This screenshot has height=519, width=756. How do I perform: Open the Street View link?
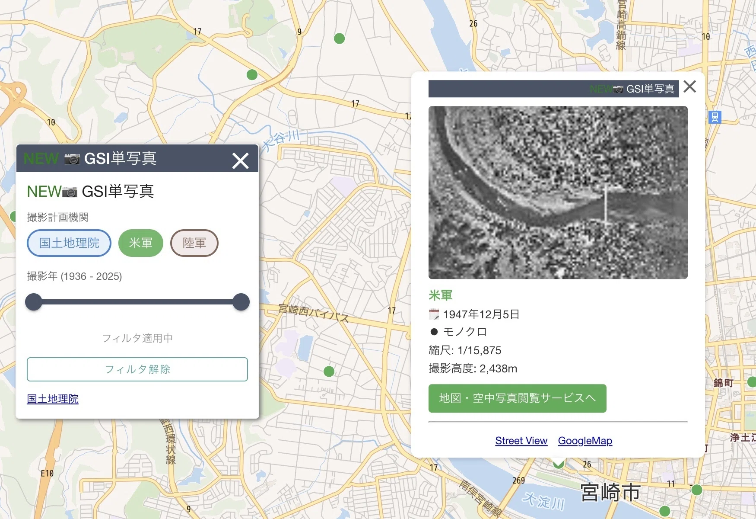pos(521,441)
